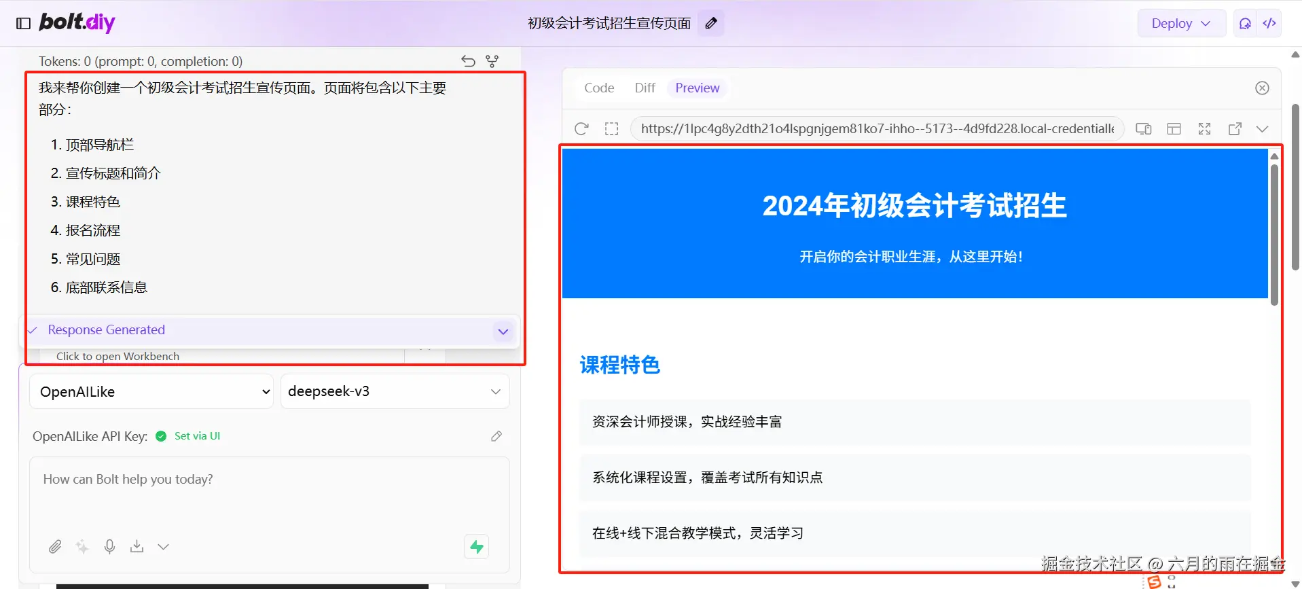The width and height of the screenshot is (1302, 589).
Task: Click the list item 报名流程
Action: (x=93, y=230)
